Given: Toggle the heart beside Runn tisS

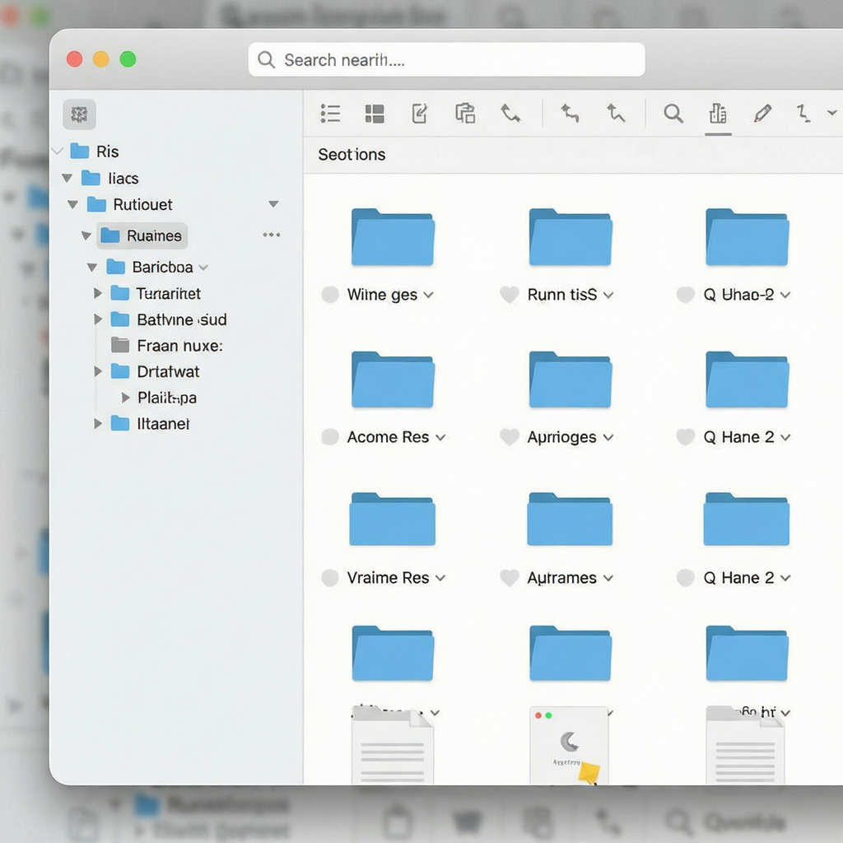Looking at the screenshot, I should pos(509,295).
